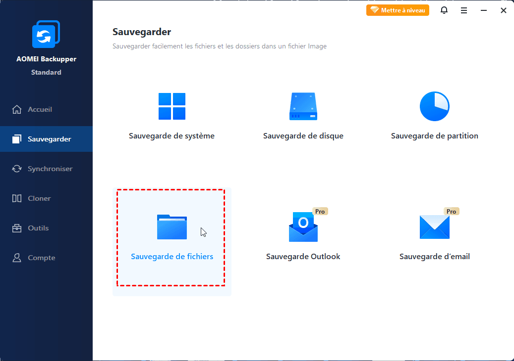Open the hamburger menu in title bar
The width and height of the screenshot is (514, 361).
[x=464, y=10]
